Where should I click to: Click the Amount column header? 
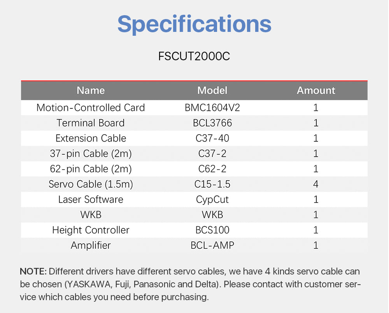click(x=316, y=91)
